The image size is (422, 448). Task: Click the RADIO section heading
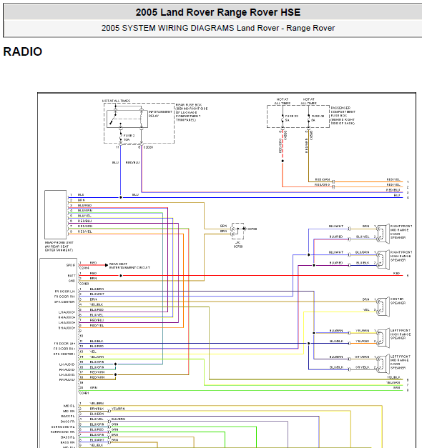pyautogui.click(x=23, y=51)
